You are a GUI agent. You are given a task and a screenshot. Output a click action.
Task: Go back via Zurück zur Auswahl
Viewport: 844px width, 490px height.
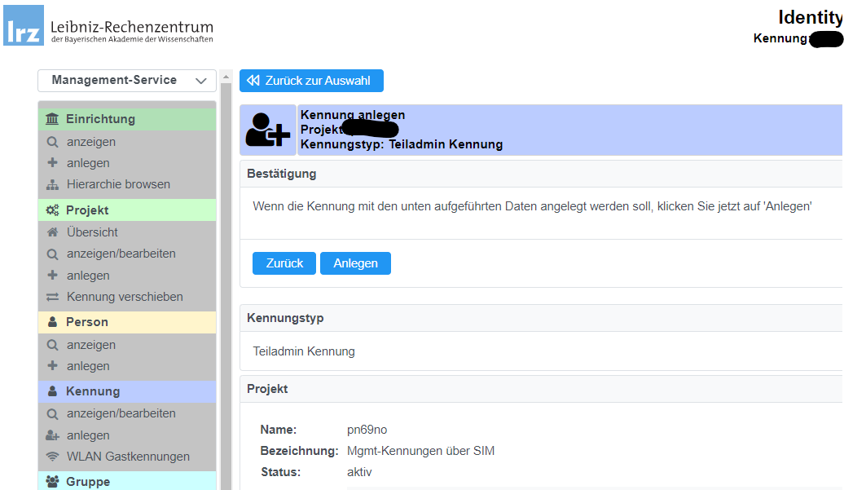[x=310, y=81]
